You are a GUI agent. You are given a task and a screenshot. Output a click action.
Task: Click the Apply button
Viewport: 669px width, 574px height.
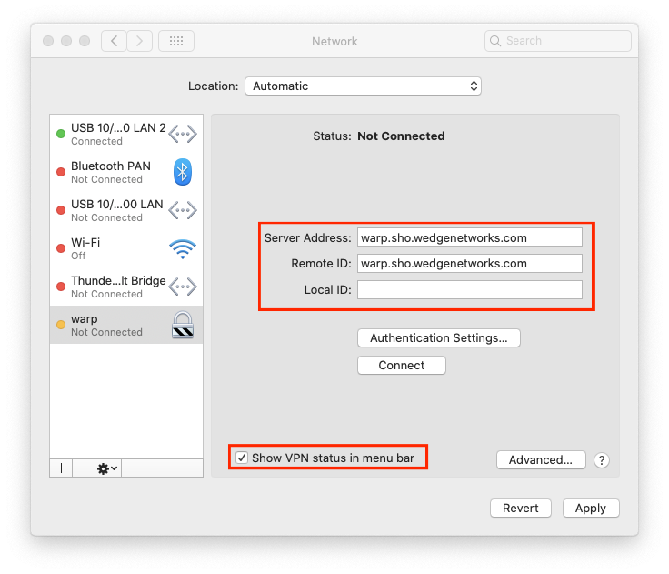590,508
